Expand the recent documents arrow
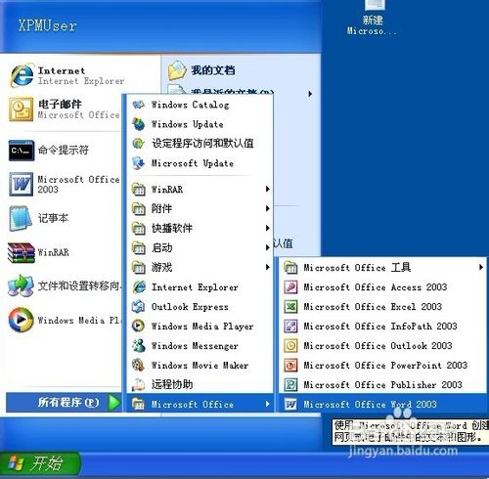 (x=310, y=94)
